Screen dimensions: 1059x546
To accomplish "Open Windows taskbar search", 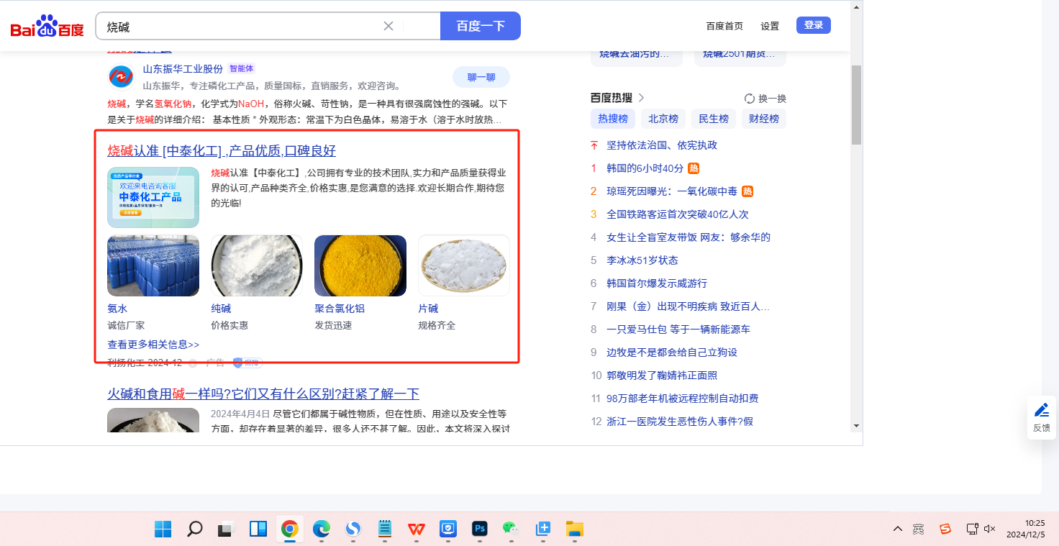I will pyautogui.click(x=195, y=529).
